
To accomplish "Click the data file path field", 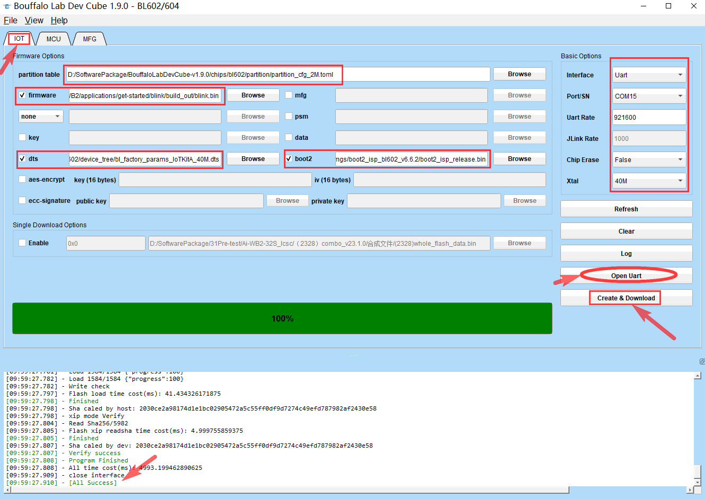I will [412, 138].
